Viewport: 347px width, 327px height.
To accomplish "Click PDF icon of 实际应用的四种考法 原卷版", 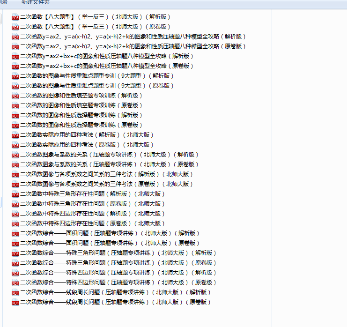I will tap(15, 145).
